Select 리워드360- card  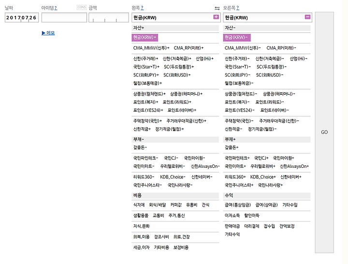click(144, 177)
